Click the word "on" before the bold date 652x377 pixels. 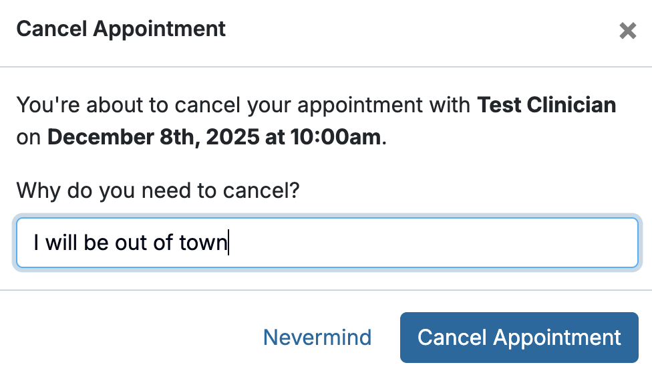tap(29, 138)
